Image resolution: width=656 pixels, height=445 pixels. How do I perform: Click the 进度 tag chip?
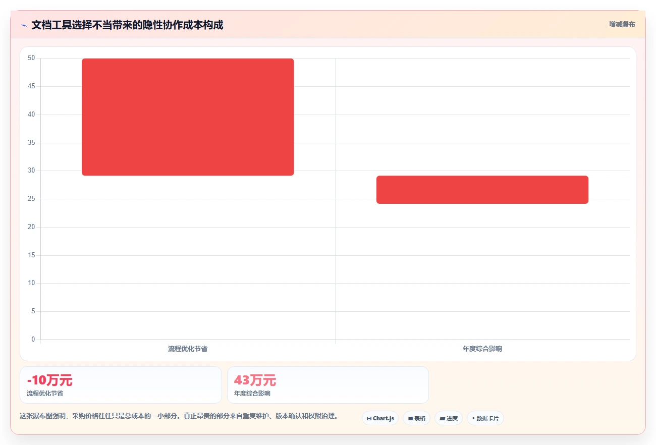[x=449, y=418]
